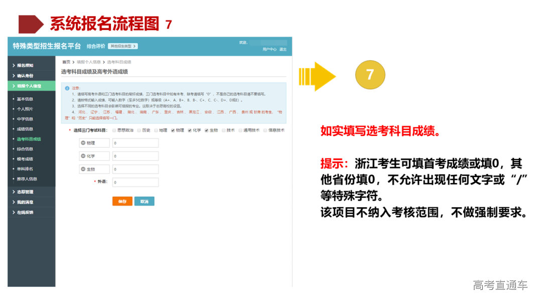Click the 取消 button
542x305 pixels.
click(144, 201)
